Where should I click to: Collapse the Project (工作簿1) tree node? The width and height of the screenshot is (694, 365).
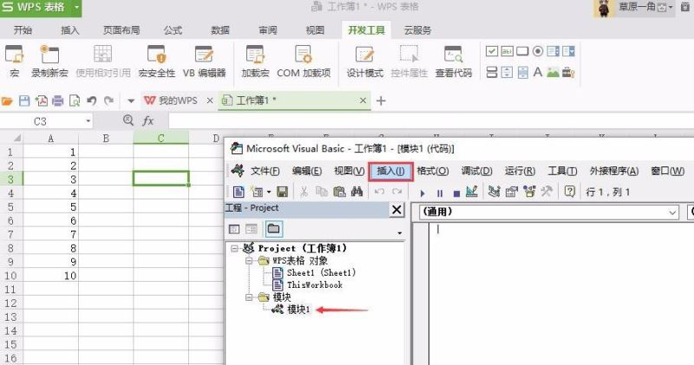pos(235,248)
